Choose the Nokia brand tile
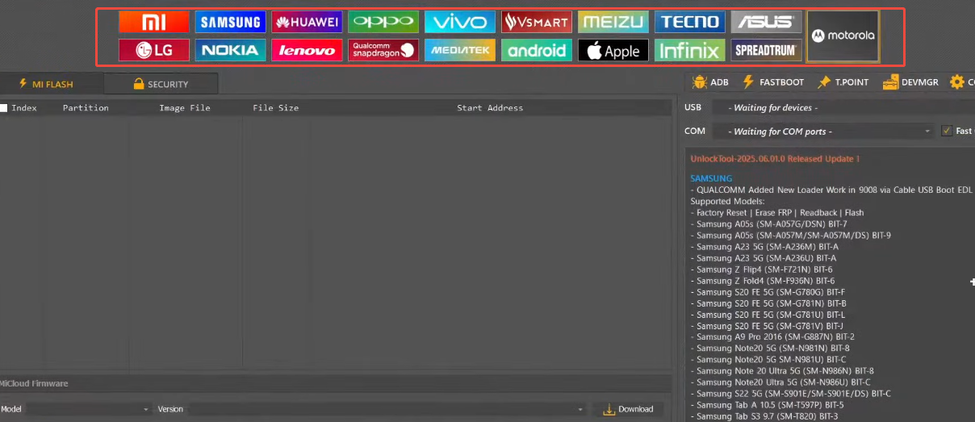975x422 pixels. [x=230, y=50]
